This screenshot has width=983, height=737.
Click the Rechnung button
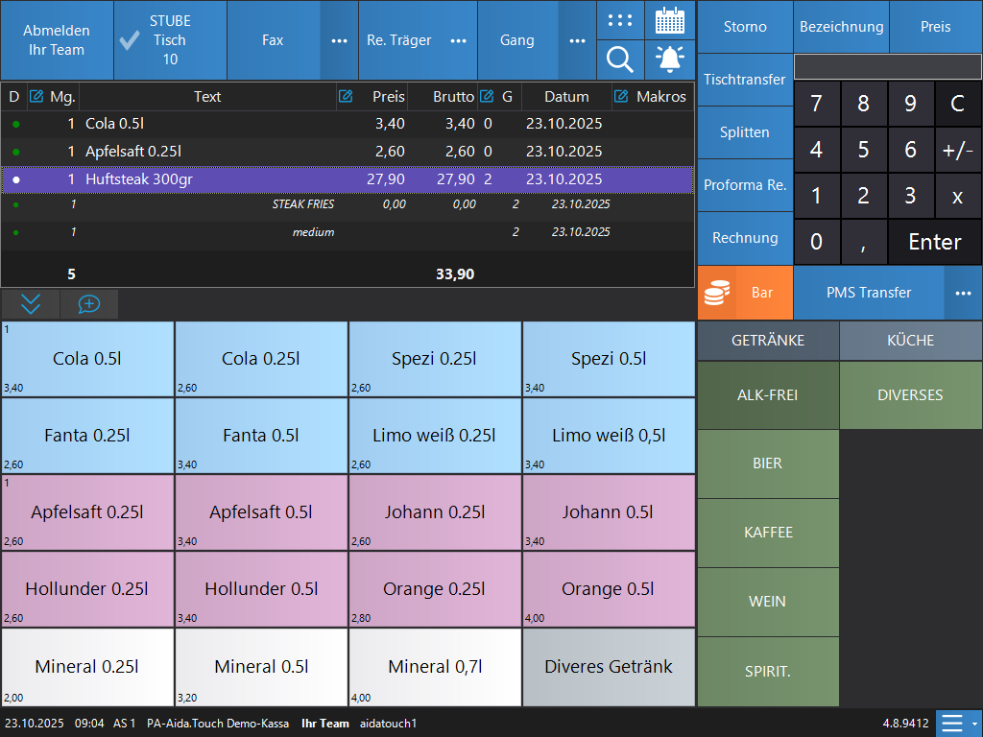click(x=745, y=238)
